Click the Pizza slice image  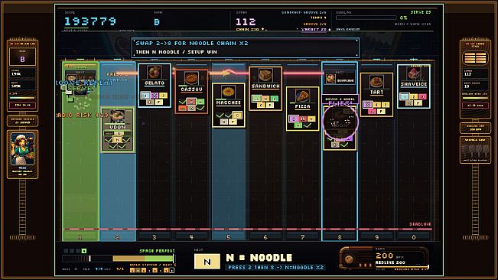302,96
